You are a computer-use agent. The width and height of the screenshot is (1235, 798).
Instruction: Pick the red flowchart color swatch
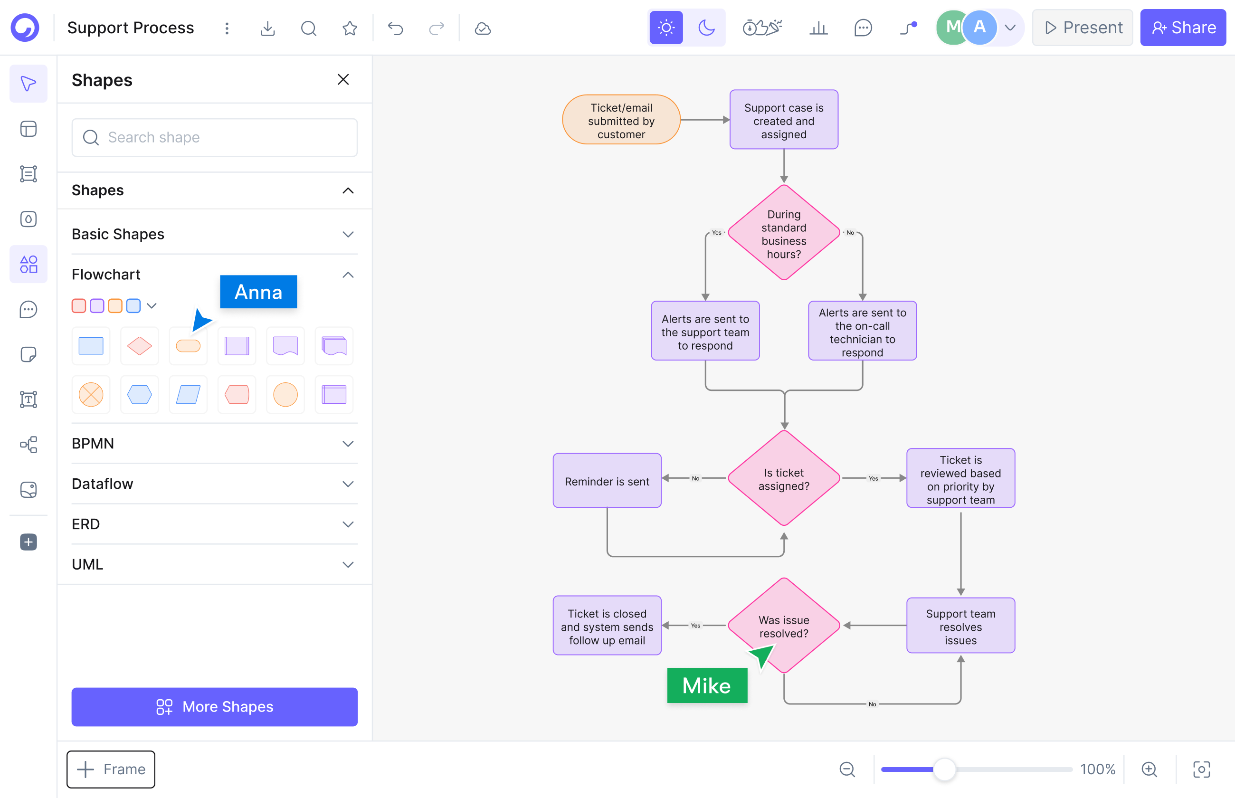[x=79, y=306]
